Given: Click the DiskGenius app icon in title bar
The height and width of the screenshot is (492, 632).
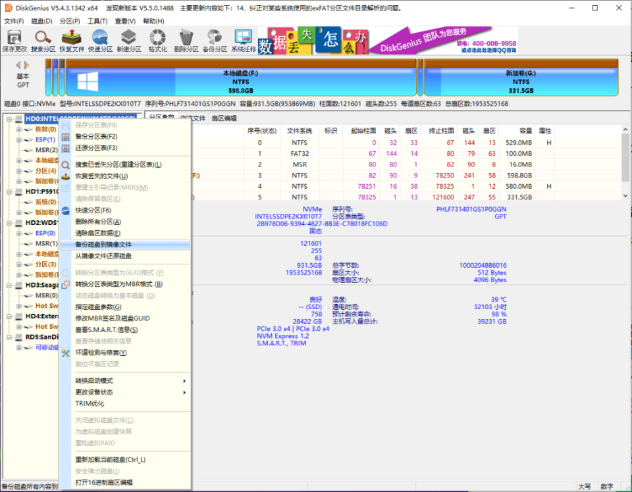Looking at the screenshot, I should 8,8.
